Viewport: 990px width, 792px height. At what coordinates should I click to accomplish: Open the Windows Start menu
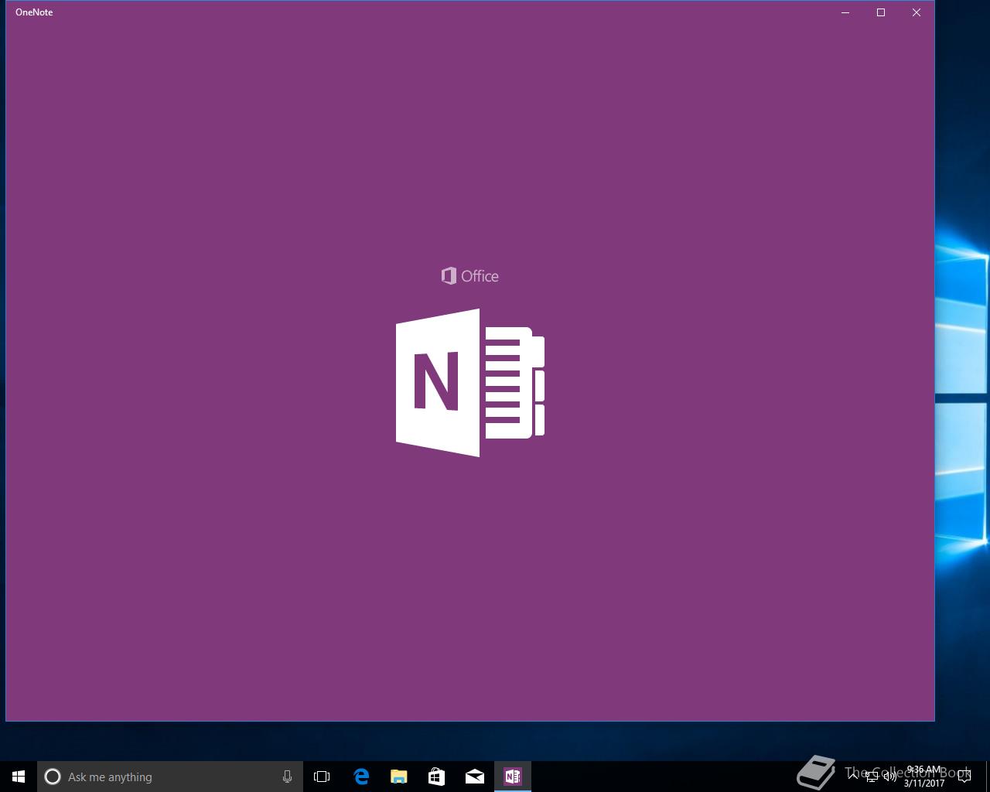pyautogui.click(x=19, y=777)
